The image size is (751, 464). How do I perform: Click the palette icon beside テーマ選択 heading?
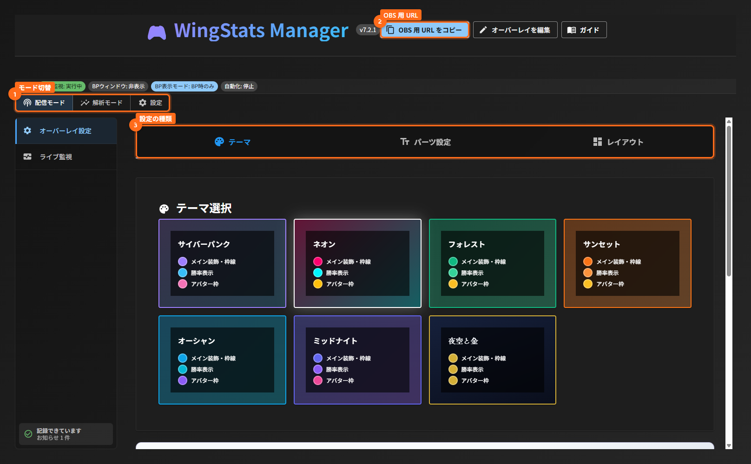164,209
